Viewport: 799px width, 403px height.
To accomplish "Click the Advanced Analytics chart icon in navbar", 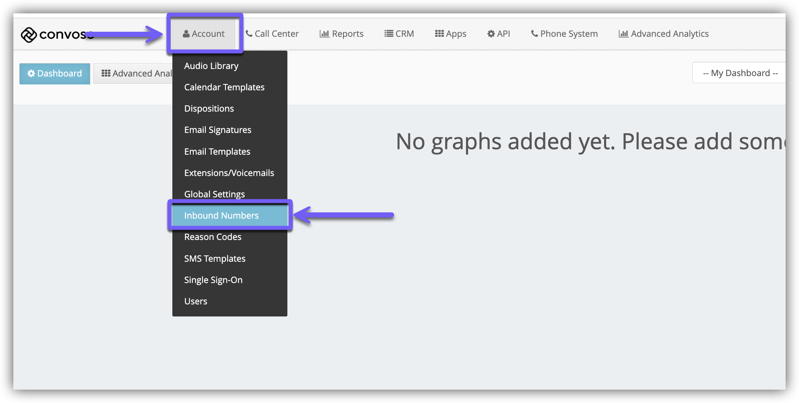I will (623, 34).
